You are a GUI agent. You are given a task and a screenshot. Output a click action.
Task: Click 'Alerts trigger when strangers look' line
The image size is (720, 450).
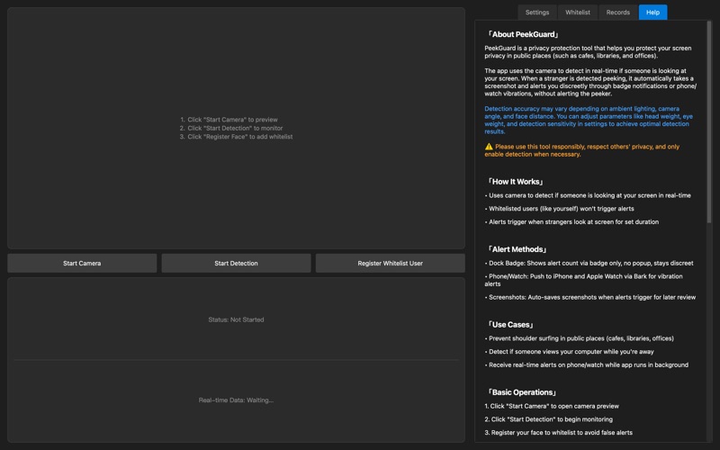tap(571, 221)
